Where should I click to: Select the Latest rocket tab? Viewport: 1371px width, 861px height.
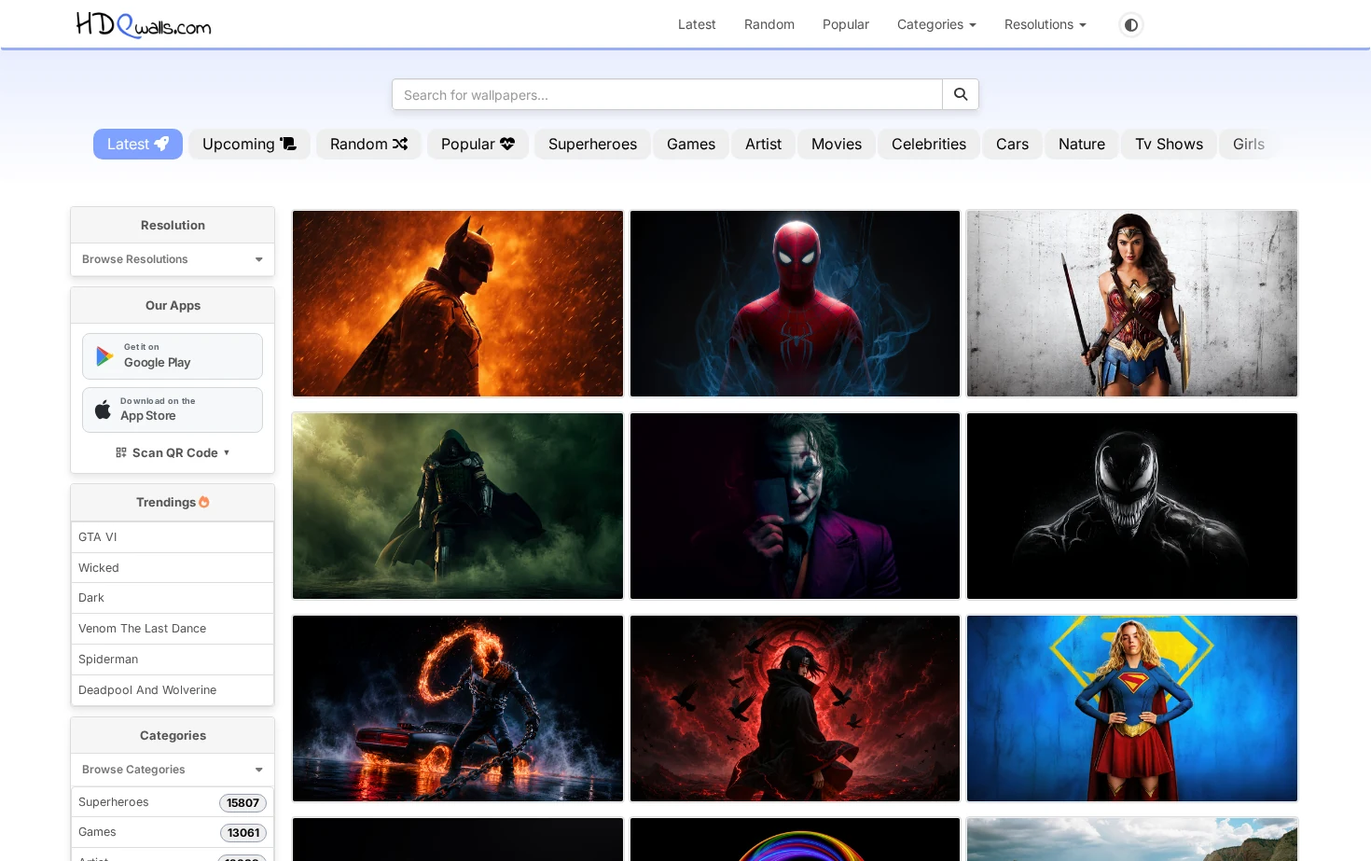click(x=138, y=144)
